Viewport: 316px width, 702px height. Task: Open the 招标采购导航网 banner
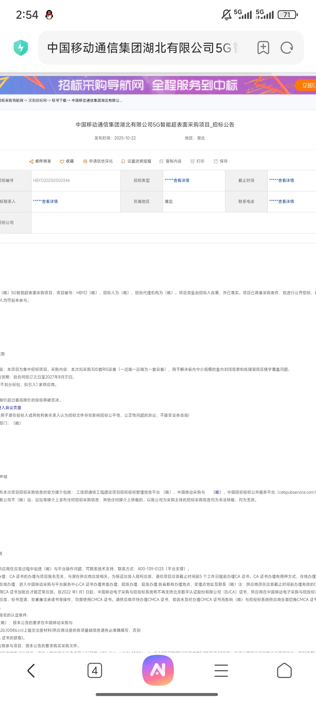coord(158,85)
